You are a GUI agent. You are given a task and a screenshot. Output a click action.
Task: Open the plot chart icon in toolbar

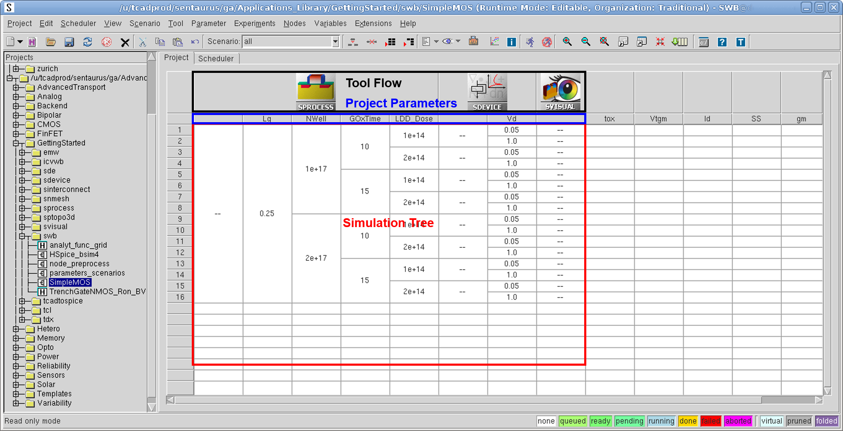(494, 42)
